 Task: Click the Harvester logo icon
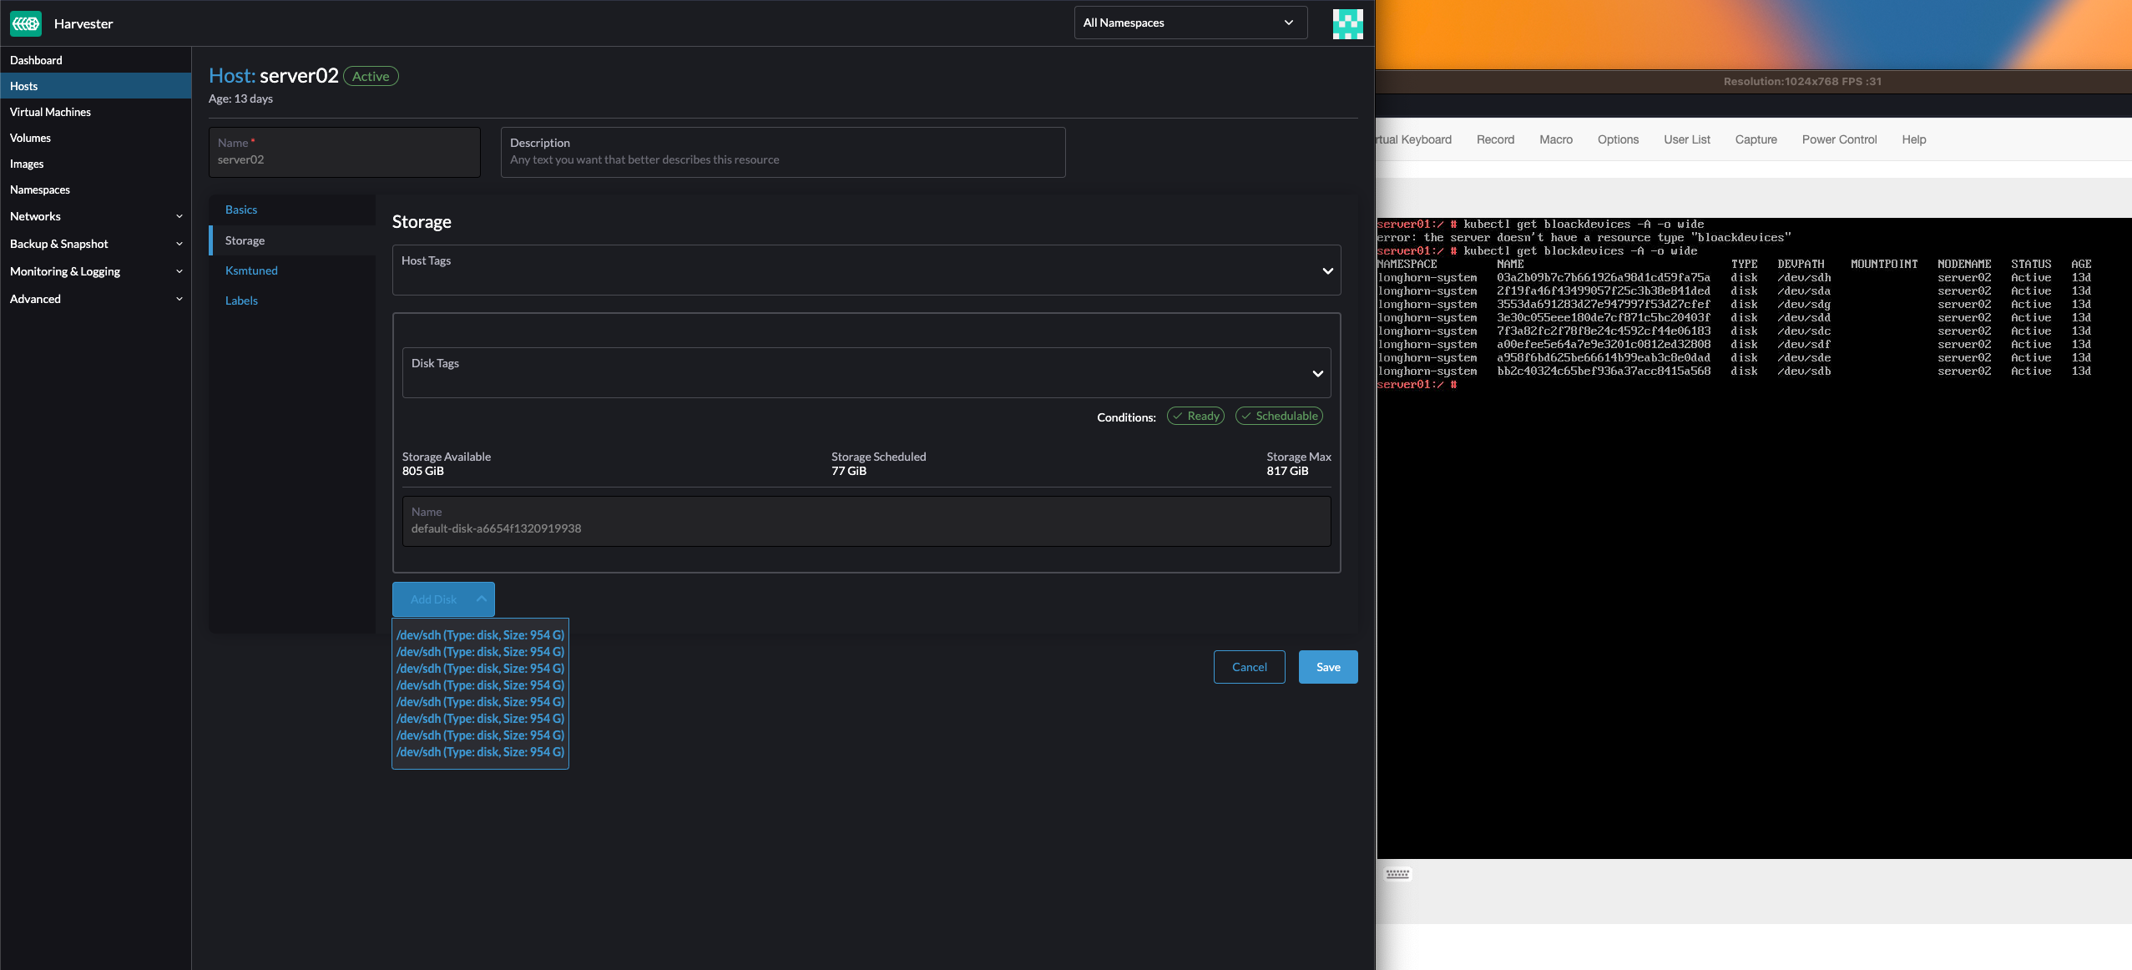click(26, 23)
